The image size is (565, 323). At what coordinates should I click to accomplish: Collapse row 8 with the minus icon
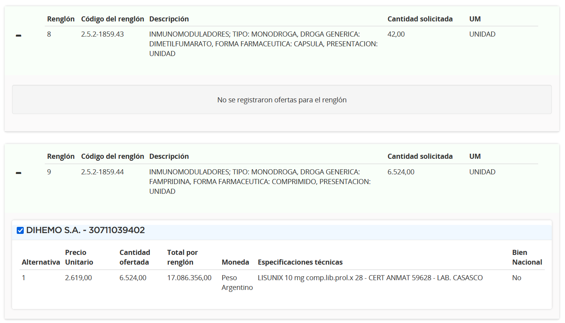(x=18, y=36)
